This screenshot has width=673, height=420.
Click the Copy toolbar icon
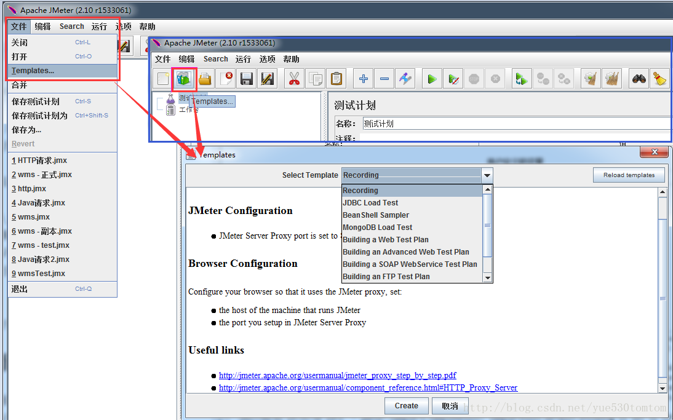[x=316, y=79]
